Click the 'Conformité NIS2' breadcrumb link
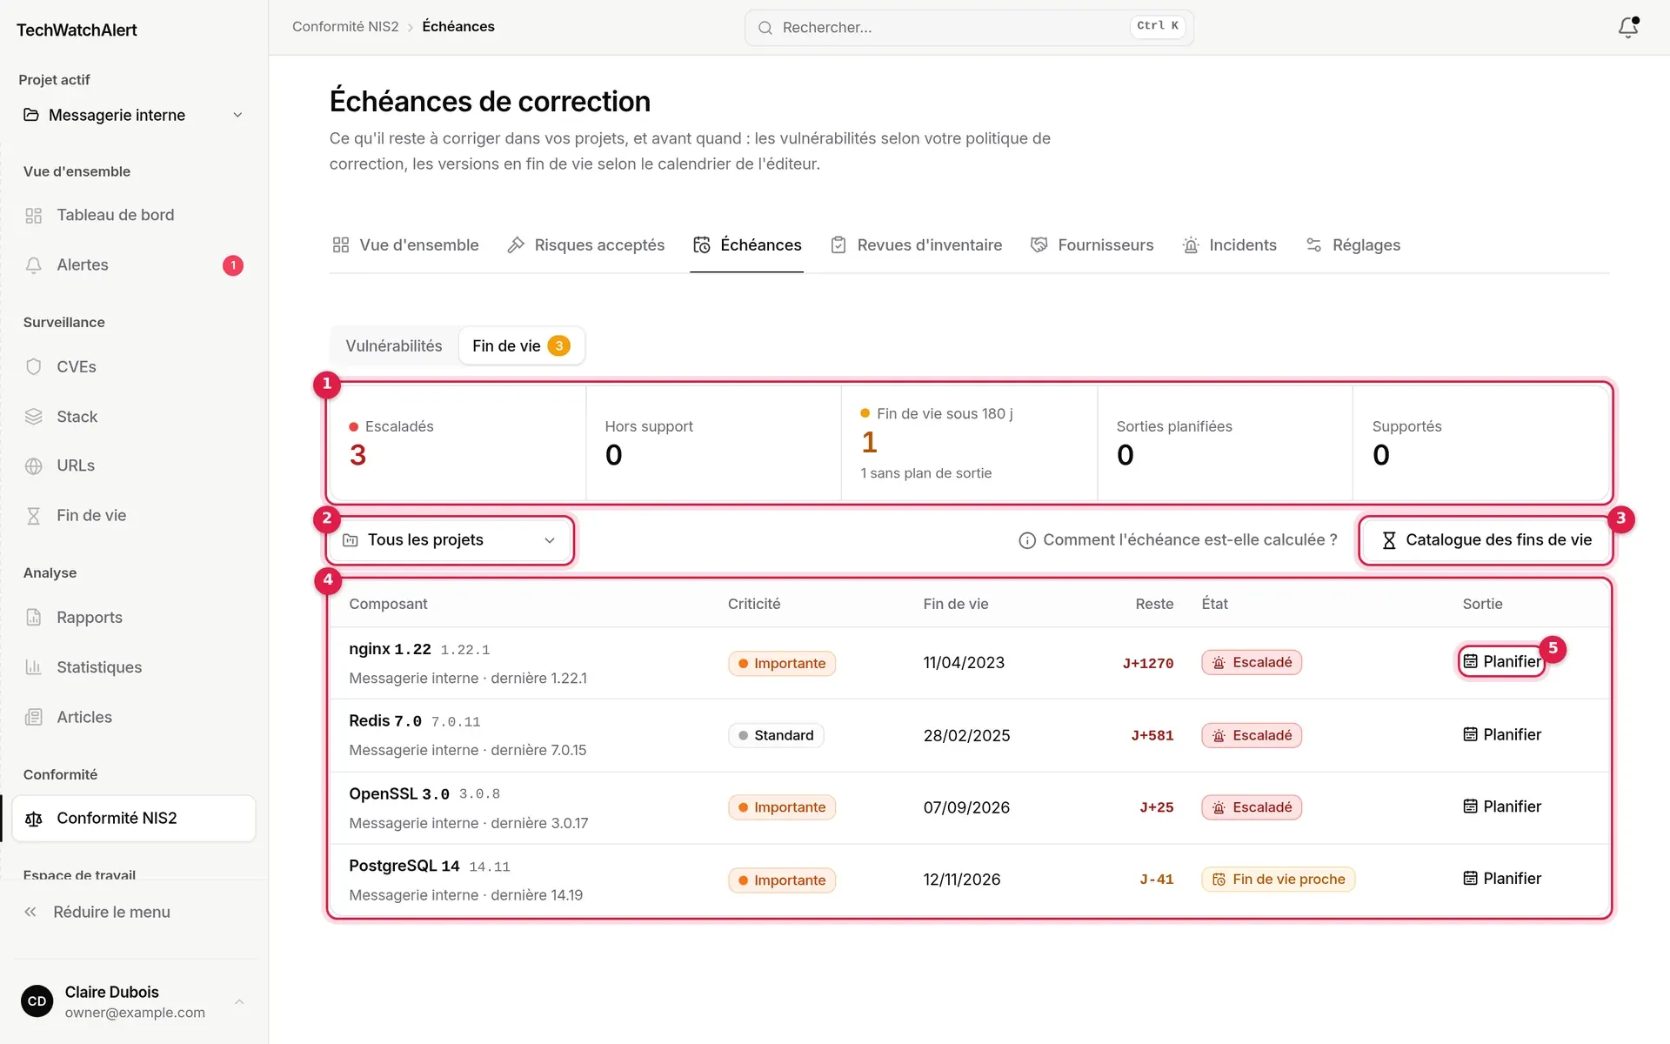 (345, 27)
